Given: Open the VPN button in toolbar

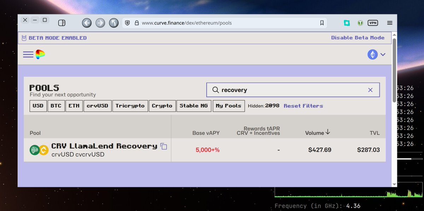Looking at the screenshot, I should pyautogui.click(x=372, y=23).
